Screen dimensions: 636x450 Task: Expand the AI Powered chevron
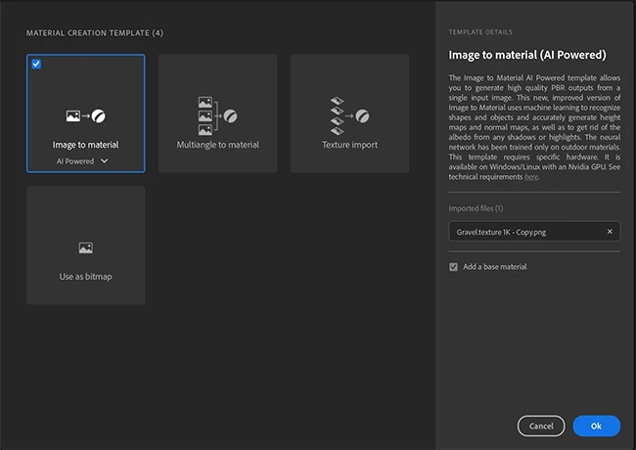(x=105, y=160)
